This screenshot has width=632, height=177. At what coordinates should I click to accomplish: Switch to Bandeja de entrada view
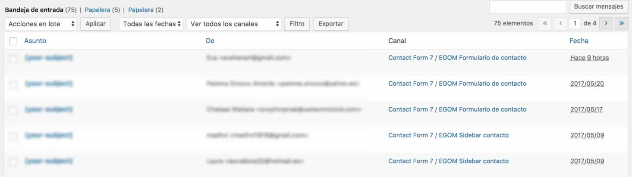34,9
